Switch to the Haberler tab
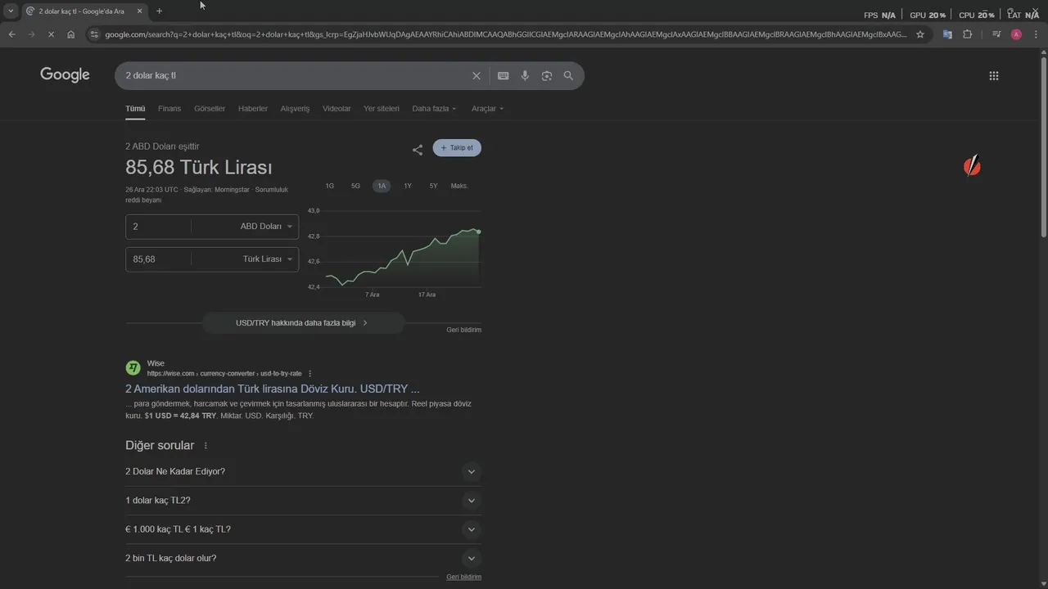This screenshot has width=1048, height=589. point(253,109)
